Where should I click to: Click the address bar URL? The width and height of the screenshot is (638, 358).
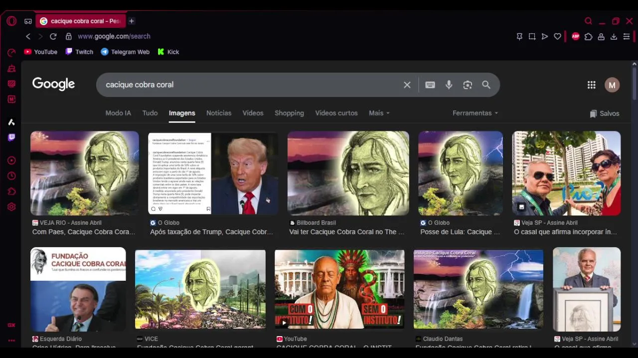click(114, 36)
